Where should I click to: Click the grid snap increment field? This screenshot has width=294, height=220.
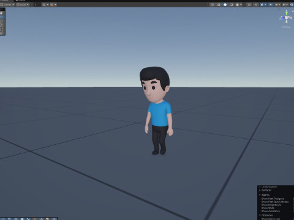(37, 4)
